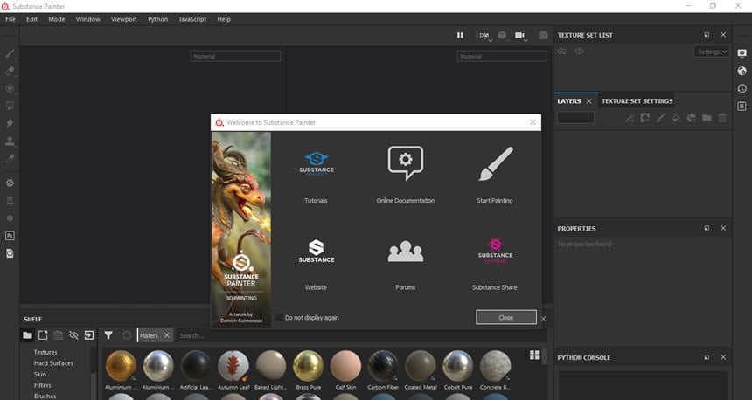Screen dimensions: 752x400
Task: Switch to the Layers tab
Action: 568,101
